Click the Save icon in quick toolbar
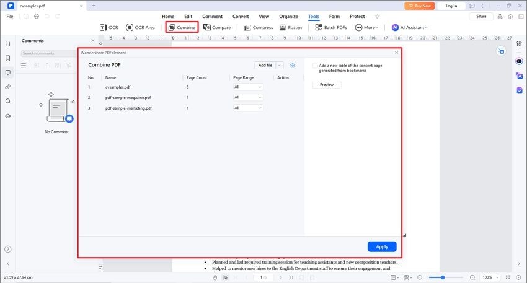The width and height of the screenshot is (527, 283). tap(26, 16)
